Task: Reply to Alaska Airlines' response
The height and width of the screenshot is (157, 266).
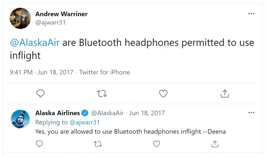Action: pyautogui.click(x=39, y=144)
